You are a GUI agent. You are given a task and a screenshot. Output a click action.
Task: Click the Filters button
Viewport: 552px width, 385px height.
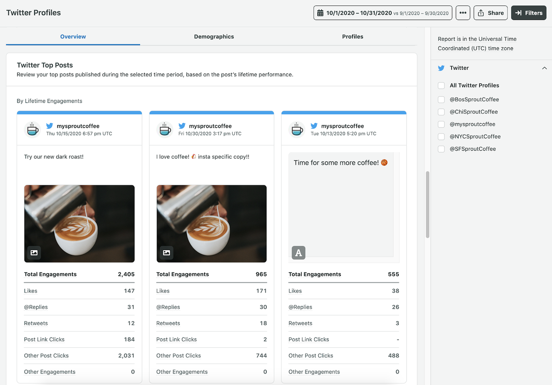(x=529, y=13)
